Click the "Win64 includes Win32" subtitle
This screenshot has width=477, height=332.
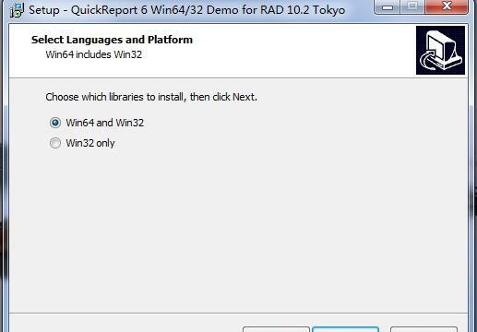click(x=94, y=54)
